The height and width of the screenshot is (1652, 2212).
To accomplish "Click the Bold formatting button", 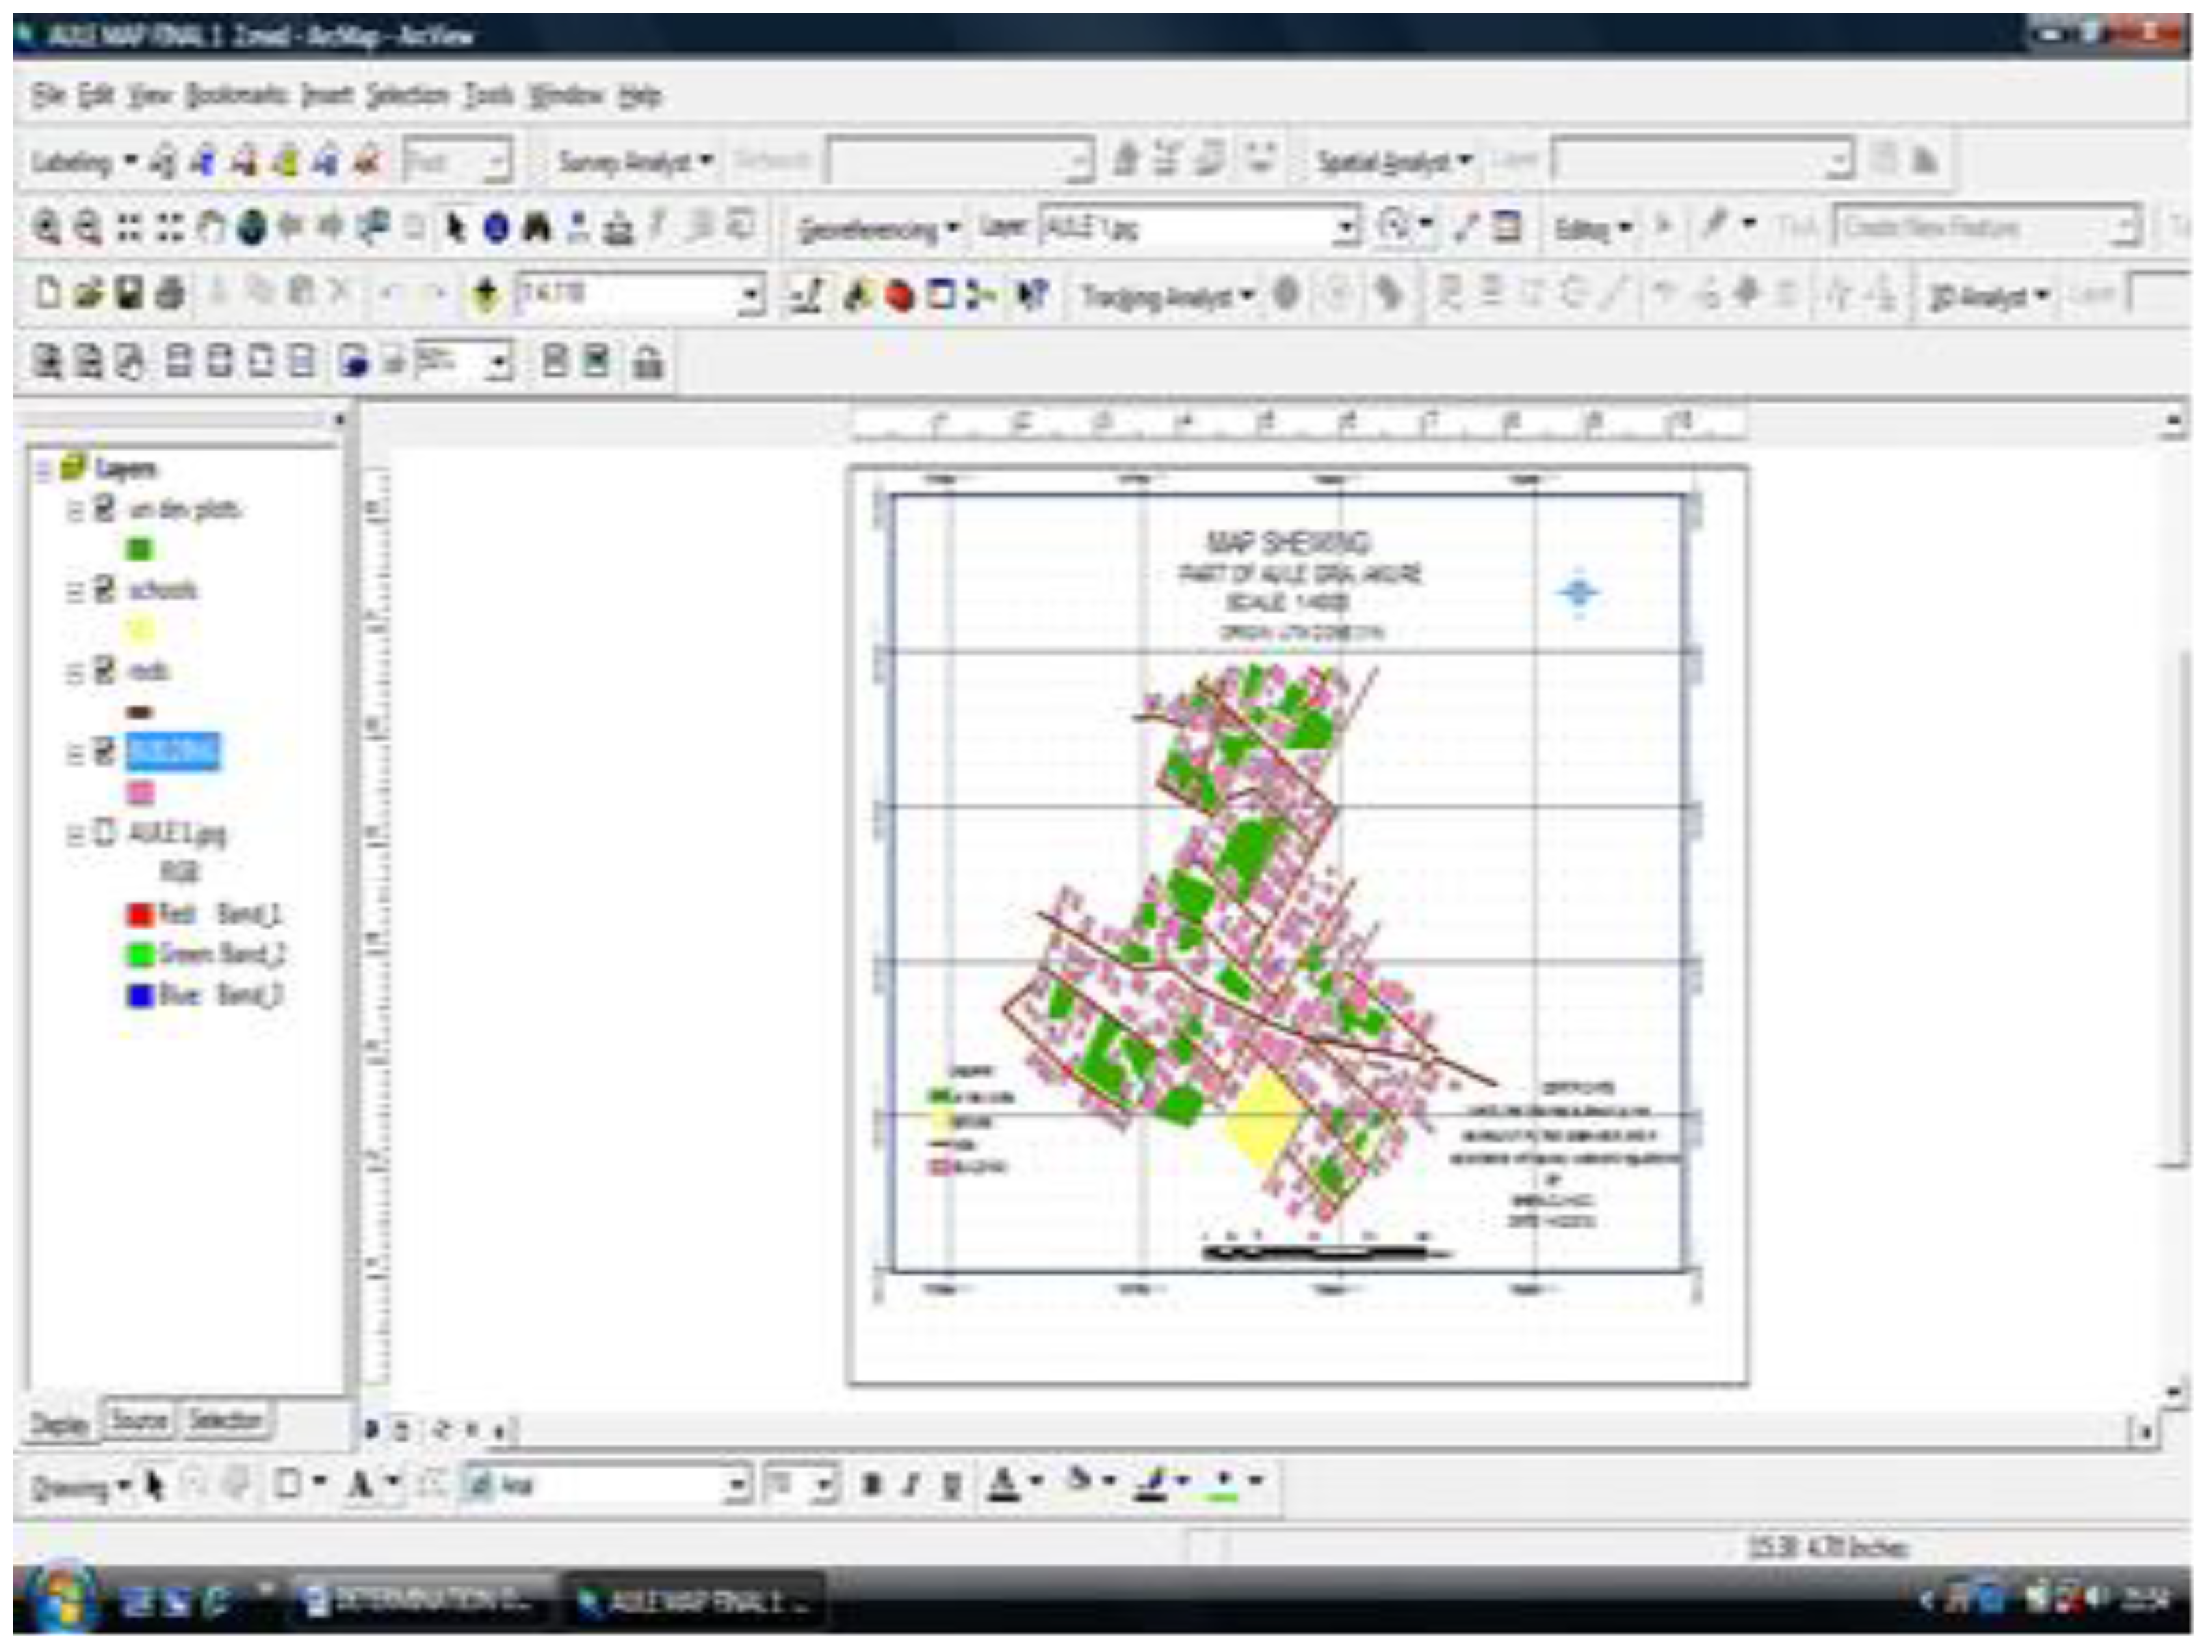I will click(872, 1485).
